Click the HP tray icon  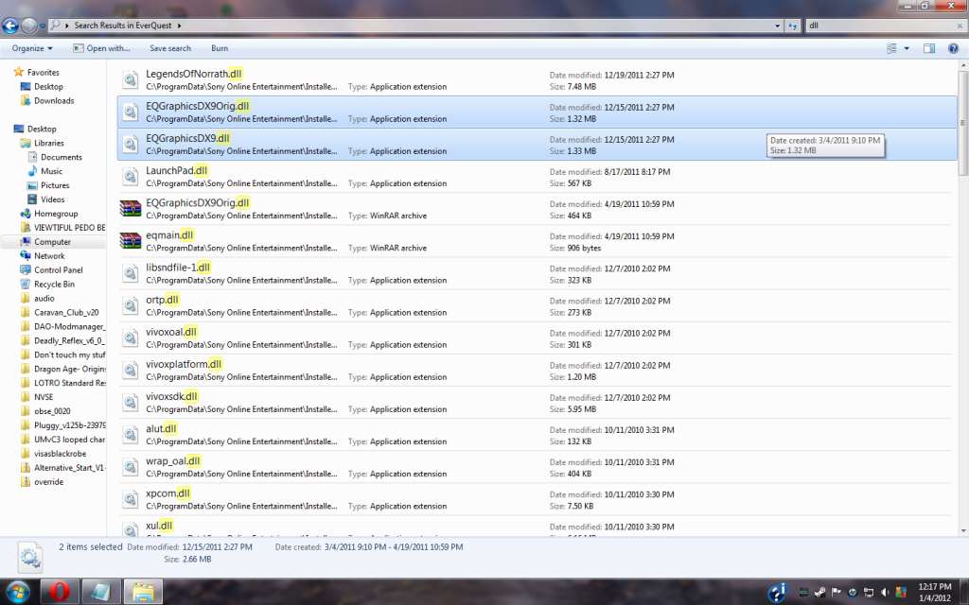(x=853, y=592)
